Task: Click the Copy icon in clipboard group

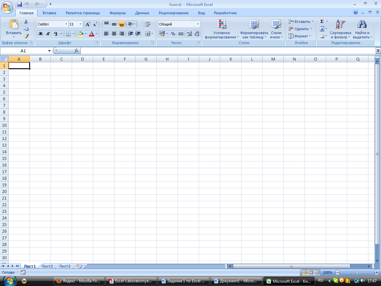Action: tap(26, 29)
